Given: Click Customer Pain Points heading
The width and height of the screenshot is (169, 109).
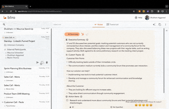Looking at the screenshot, I should pos(75,58).
